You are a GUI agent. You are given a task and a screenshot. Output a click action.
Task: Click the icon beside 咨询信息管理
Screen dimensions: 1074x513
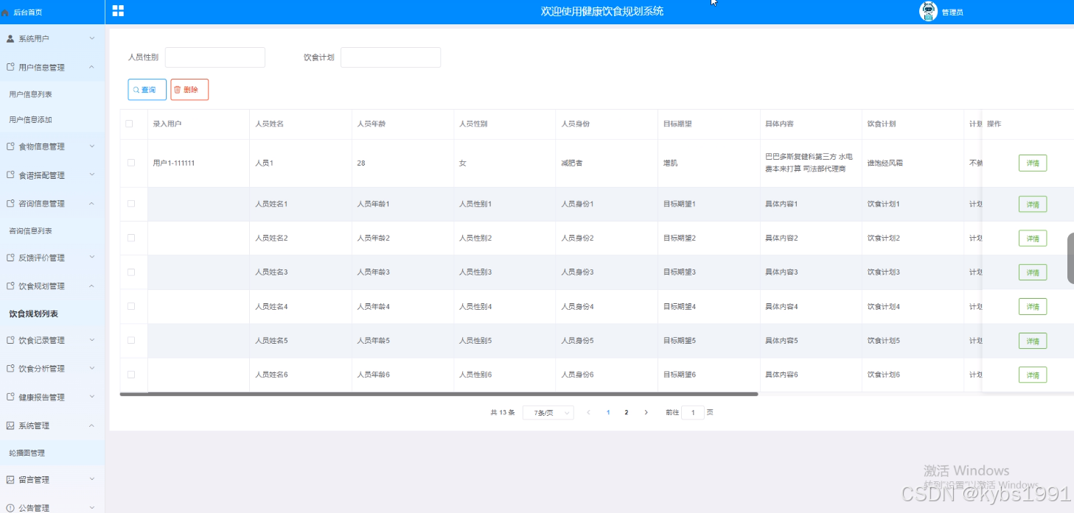(x=10, y=203)
